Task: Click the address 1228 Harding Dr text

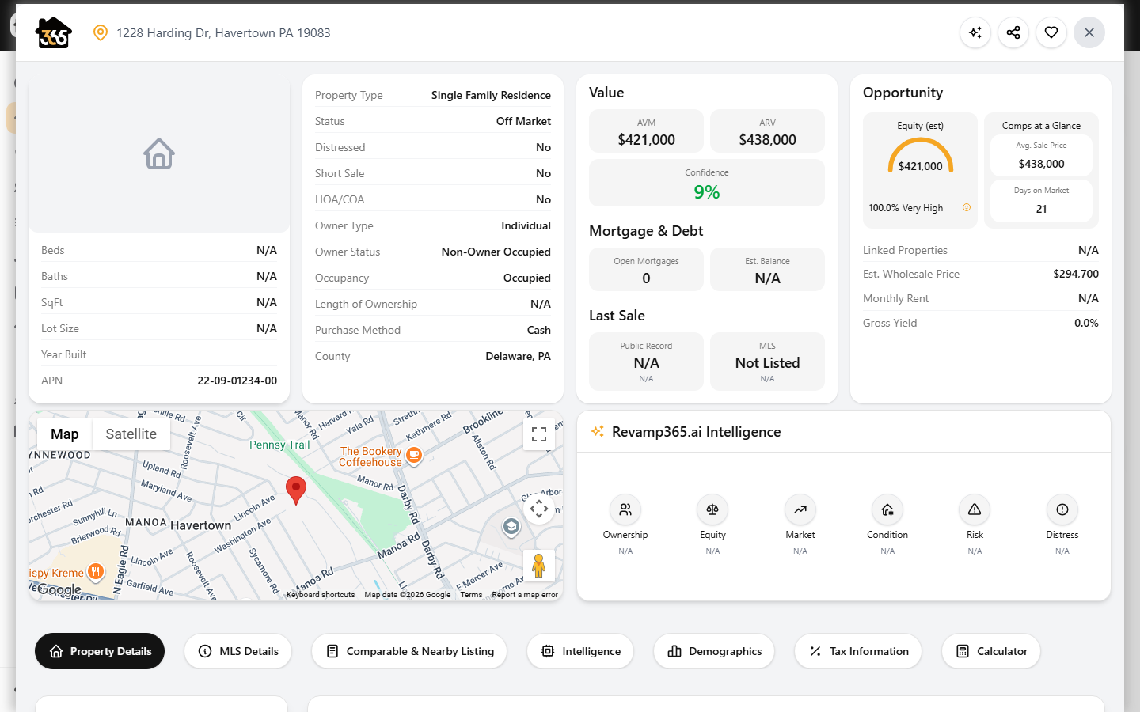Action: point(223,32)
